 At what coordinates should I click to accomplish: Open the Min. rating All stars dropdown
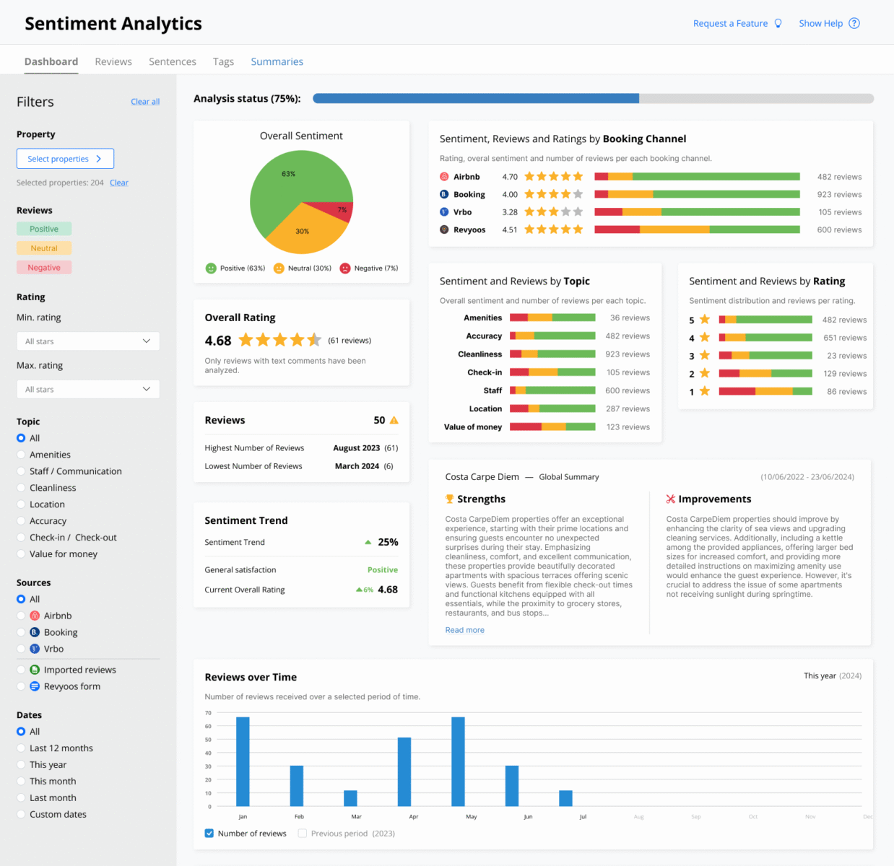(x=88, y=341)
